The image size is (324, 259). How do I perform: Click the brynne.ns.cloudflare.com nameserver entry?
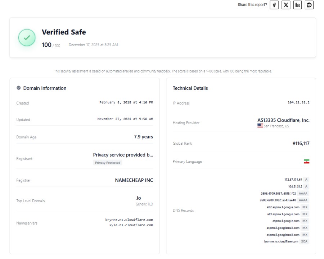click(x=129, y=219)
